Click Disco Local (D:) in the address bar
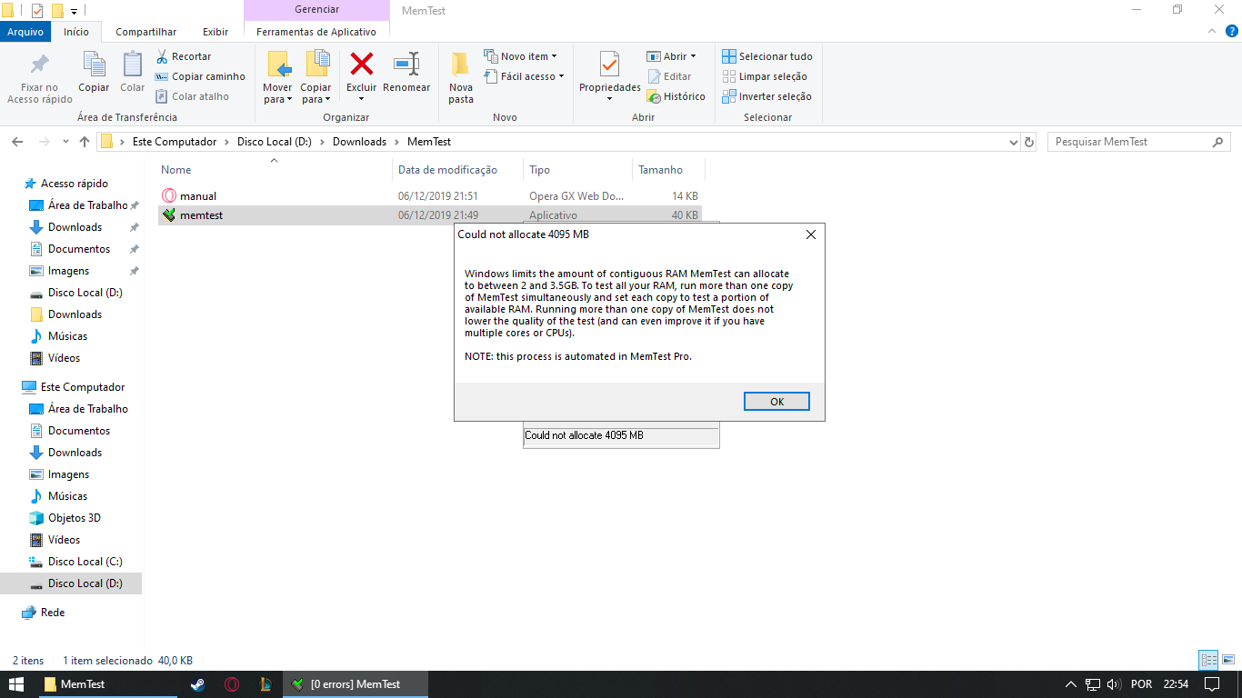The height and width of the screenshot is (698, 1242). point(275,142)
